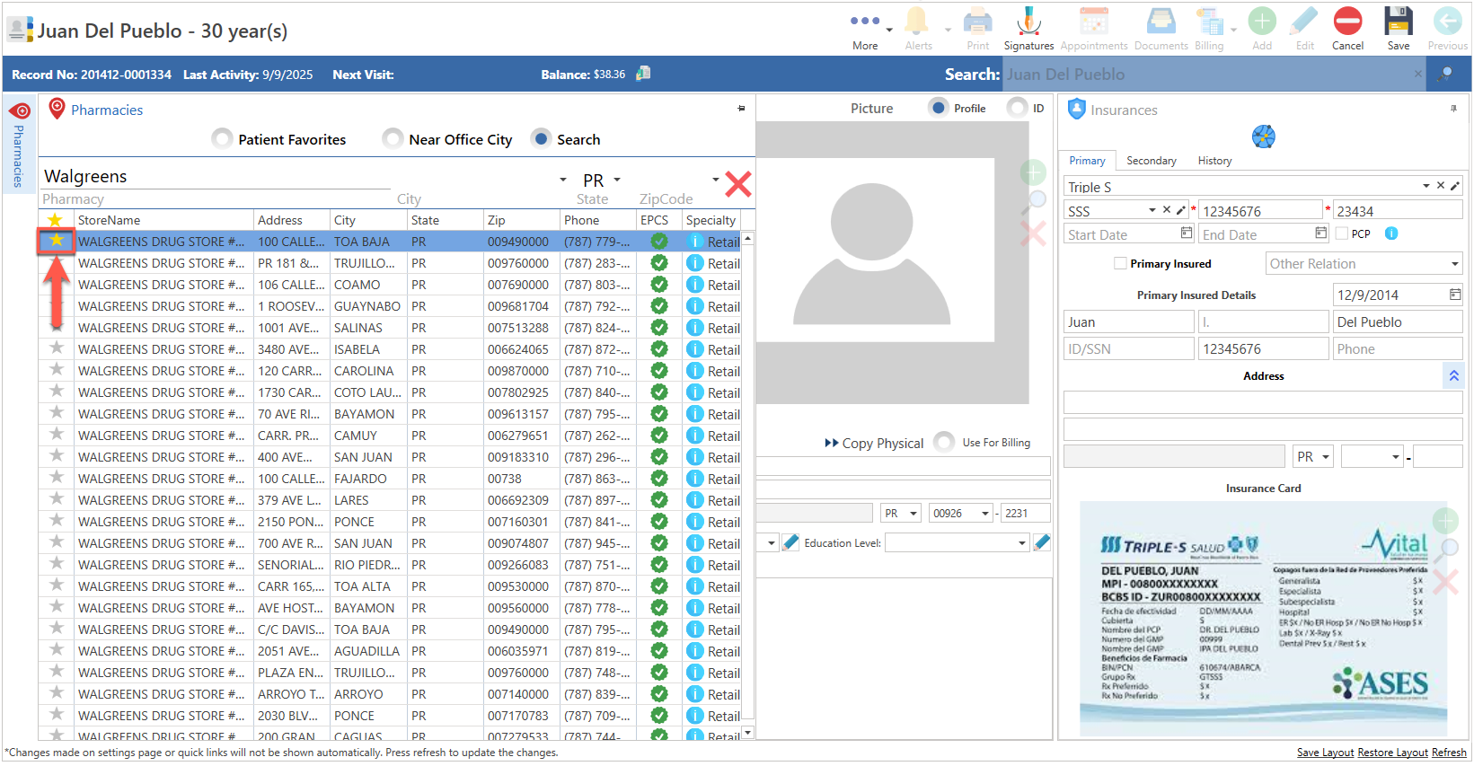
Task: Select the Search radio option
Action: click(541, 138)
